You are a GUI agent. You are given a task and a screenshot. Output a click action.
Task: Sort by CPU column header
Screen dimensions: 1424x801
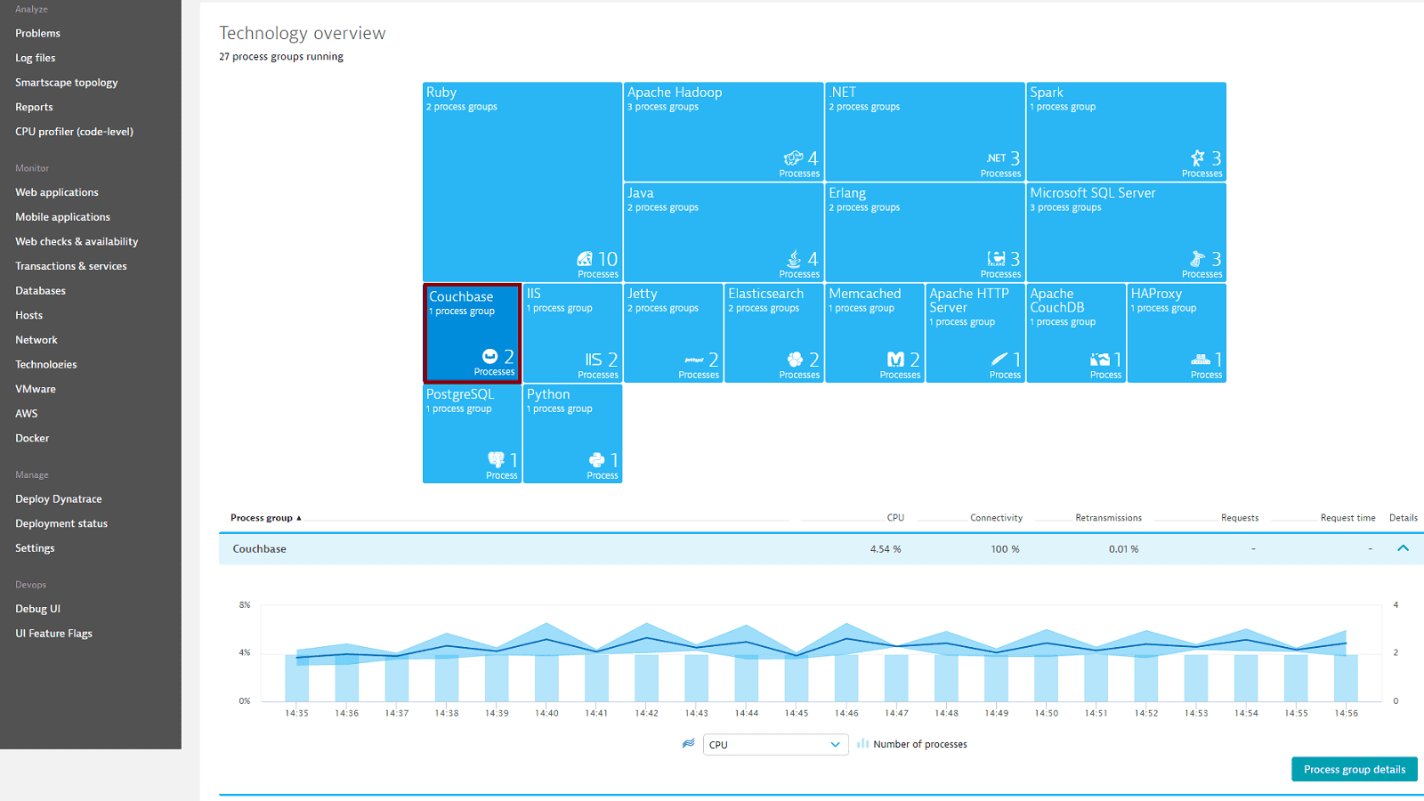(895, 518)
